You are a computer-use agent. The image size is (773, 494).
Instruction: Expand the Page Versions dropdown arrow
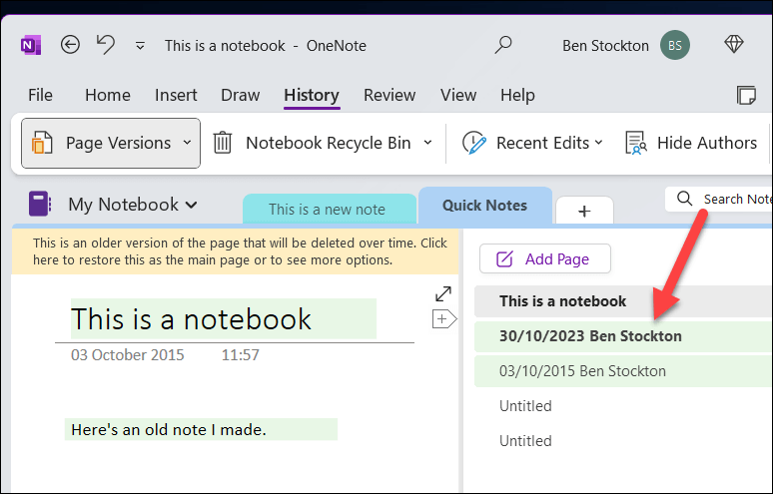(x=187, y=143)
